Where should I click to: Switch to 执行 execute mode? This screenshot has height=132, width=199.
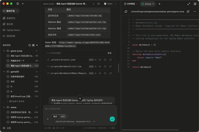coord(55,117)
